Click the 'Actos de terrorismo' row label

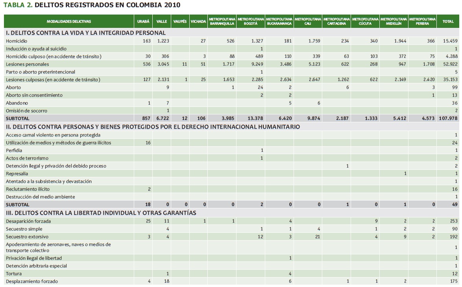(x=27, y=158)
